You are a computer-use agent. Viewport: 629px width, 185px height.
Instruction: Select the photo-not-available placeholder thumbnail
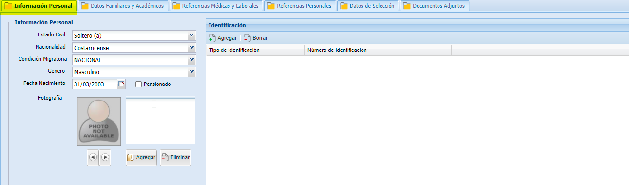[x=99, y=121]
